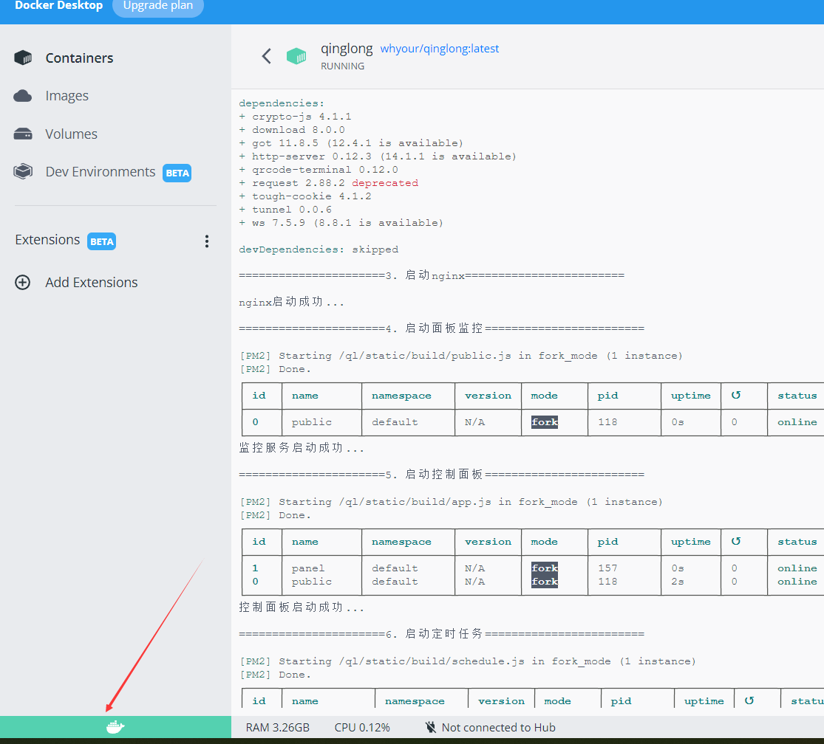
Task: Click the qinglong container cube icon
Action: (296, 56)
